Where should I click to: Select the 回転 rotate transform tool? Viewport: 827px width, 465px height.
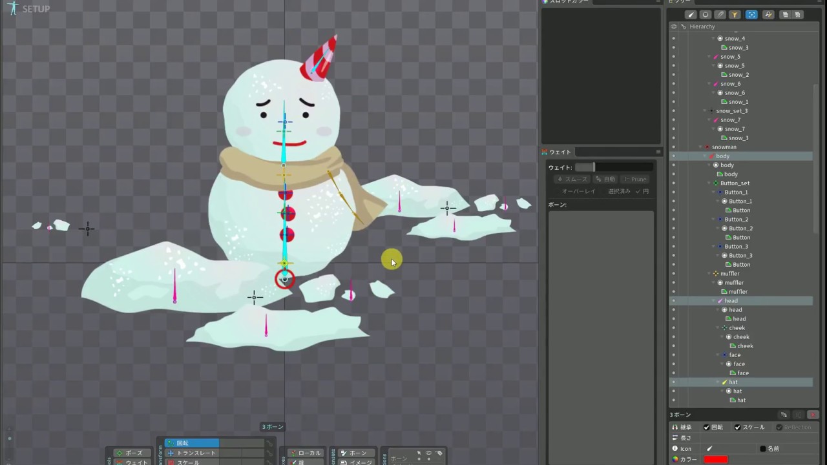click(x=192, y=443)
